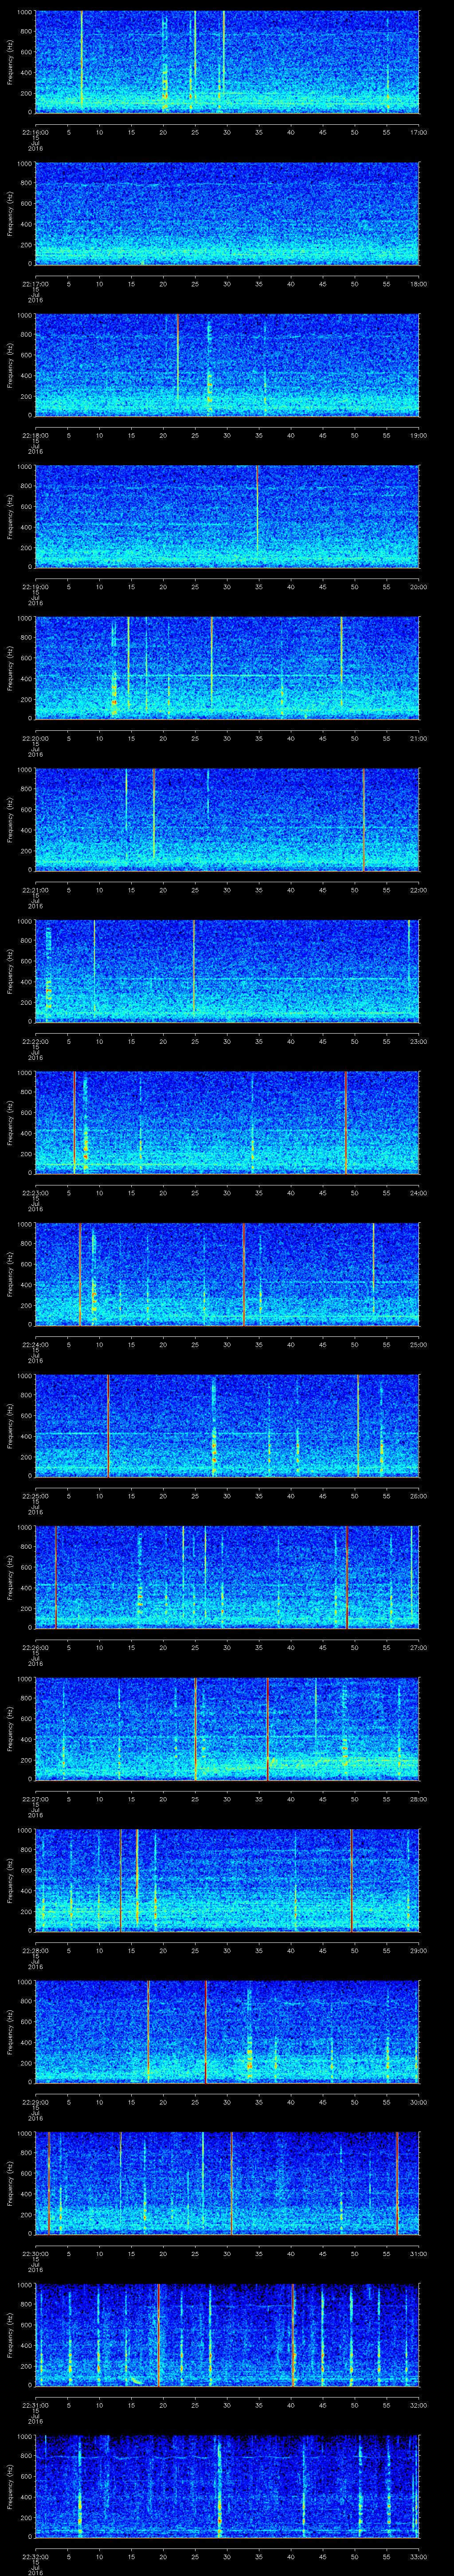The height and width of the screenshot is (2576, 454).
Task: Select the 23:00 end time label
Action: click(x=418, y=1041)
